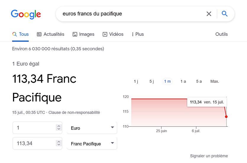Select the 1 a chart range
Screen dimensions: 247x163
(x=183, y=81)
